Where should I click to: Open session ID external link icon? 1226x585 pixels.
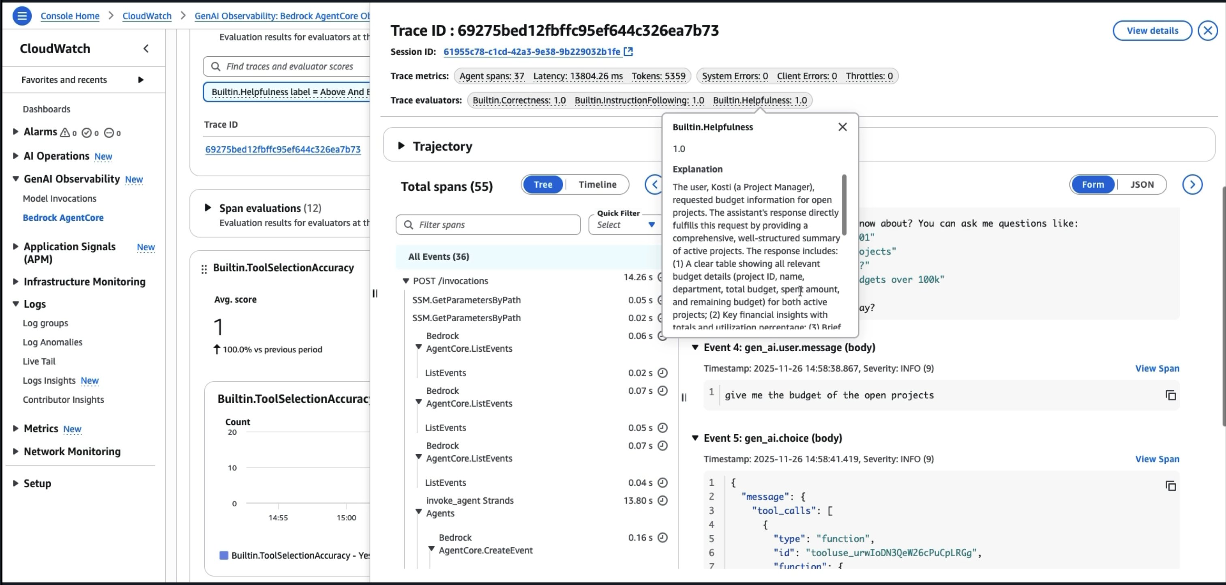click(x=628, y=51)
